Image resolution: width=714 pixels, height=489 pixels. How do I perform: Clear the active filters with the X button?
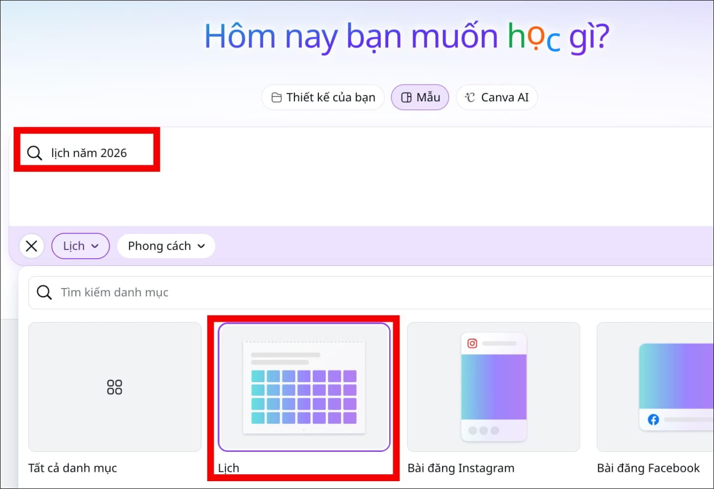[31, 246]
